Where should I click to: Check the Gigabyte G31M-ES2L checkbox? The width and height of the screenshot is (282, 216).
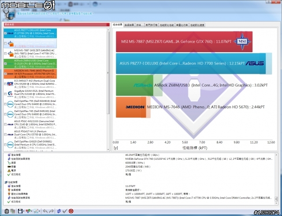[x=5, y=94]
